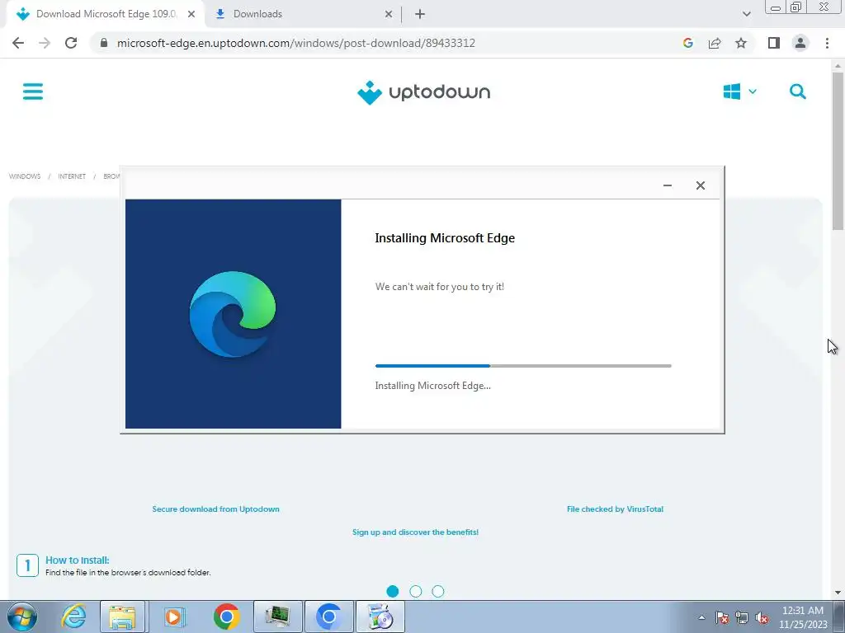Open Chrome profile avatar
The width and height of the screenshot is (845, 633).
point(800,43)
